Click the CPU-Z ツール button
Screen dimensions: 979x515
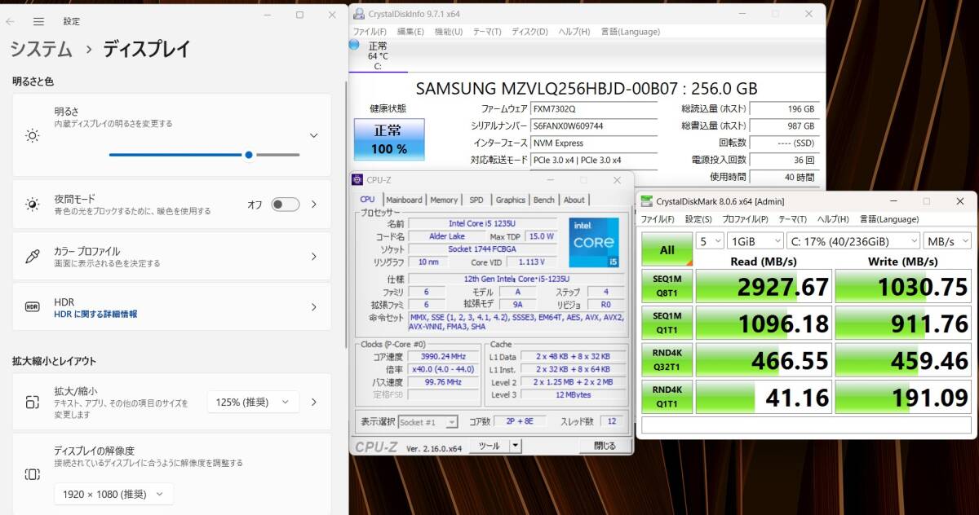pyautogui.click(x=489, y=446)
